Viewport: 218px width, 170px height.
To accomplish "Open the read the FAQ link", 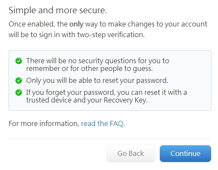I will click(103, 123).
